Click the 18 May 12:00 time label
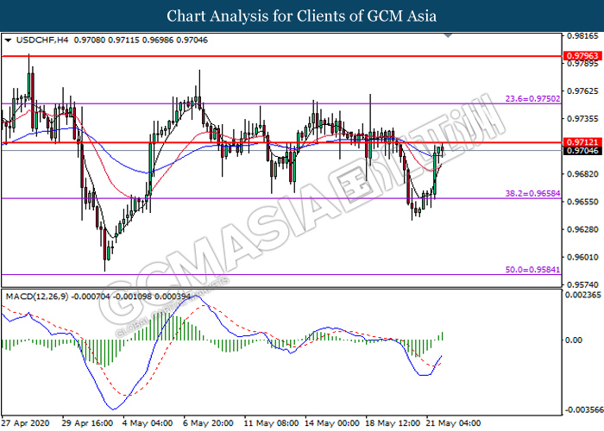The height and width of the screenshot is (431, 604). (393, 423)
